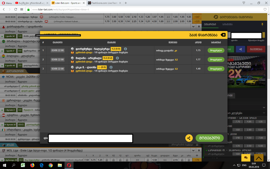The width and height of the screenshot is (270, 169).
Task: Click odds 1.35 in right sidebar
Action: tap(261, 121)
